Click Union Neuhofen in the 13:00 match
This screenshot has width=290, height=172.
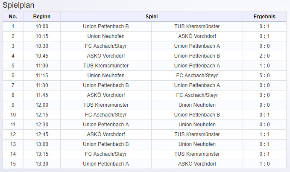click(x=197, y=144)
